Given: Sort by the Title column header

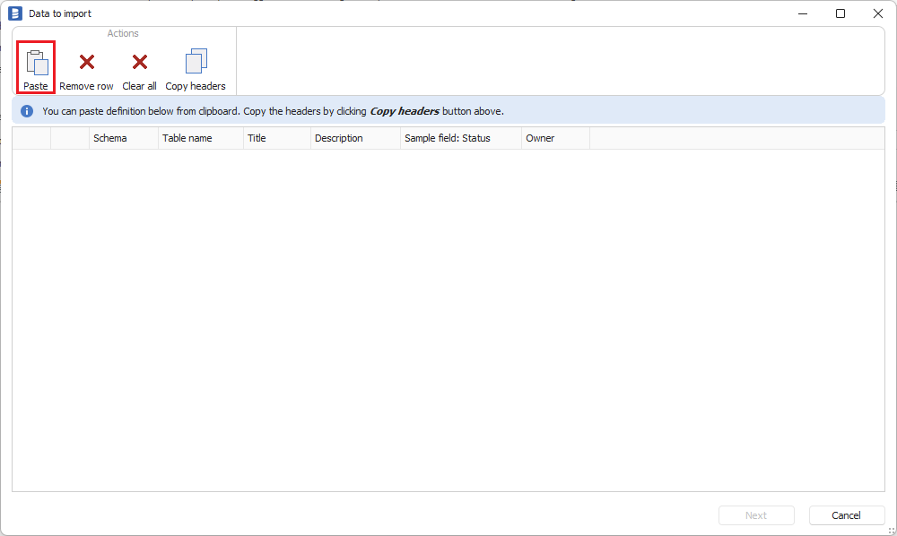Looking at the screenshot, I should click(x=276, y=138).
